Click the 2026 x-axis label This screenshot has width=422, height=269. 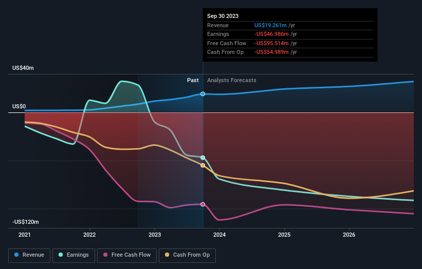tap(349, 235)
